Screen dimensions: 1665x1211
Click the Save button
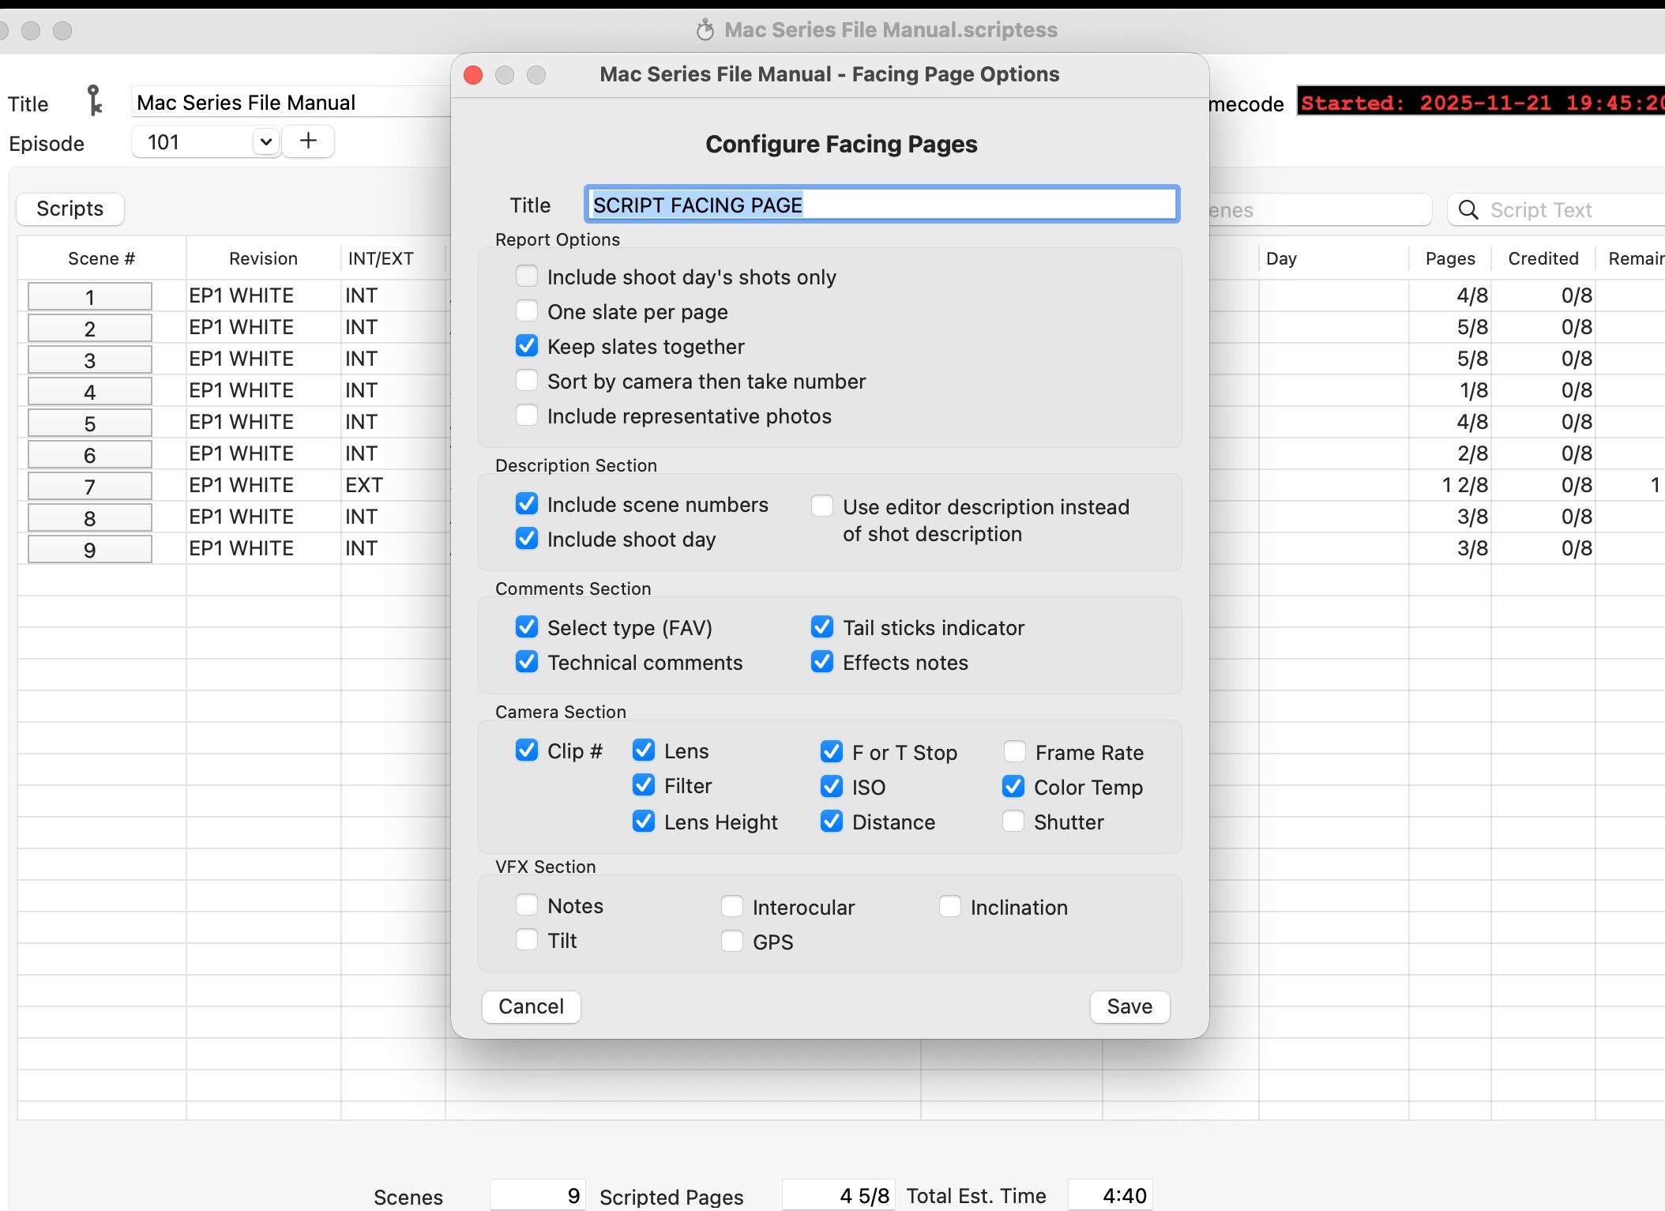[x=1129, y=1006]
